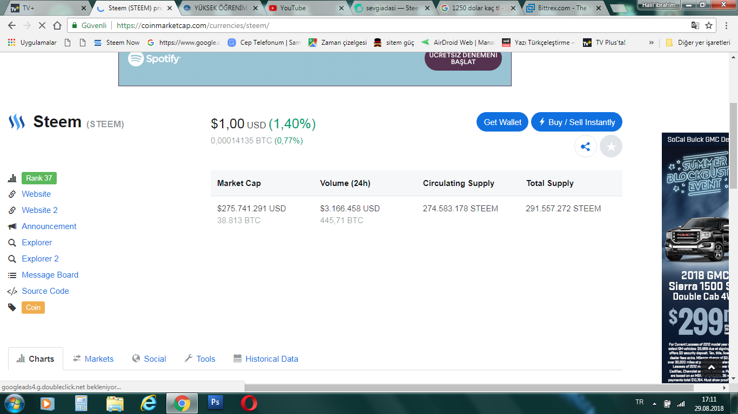Close the YouTube tab
The width and height of the screenshot is (738, 414).
click(341, 8)
